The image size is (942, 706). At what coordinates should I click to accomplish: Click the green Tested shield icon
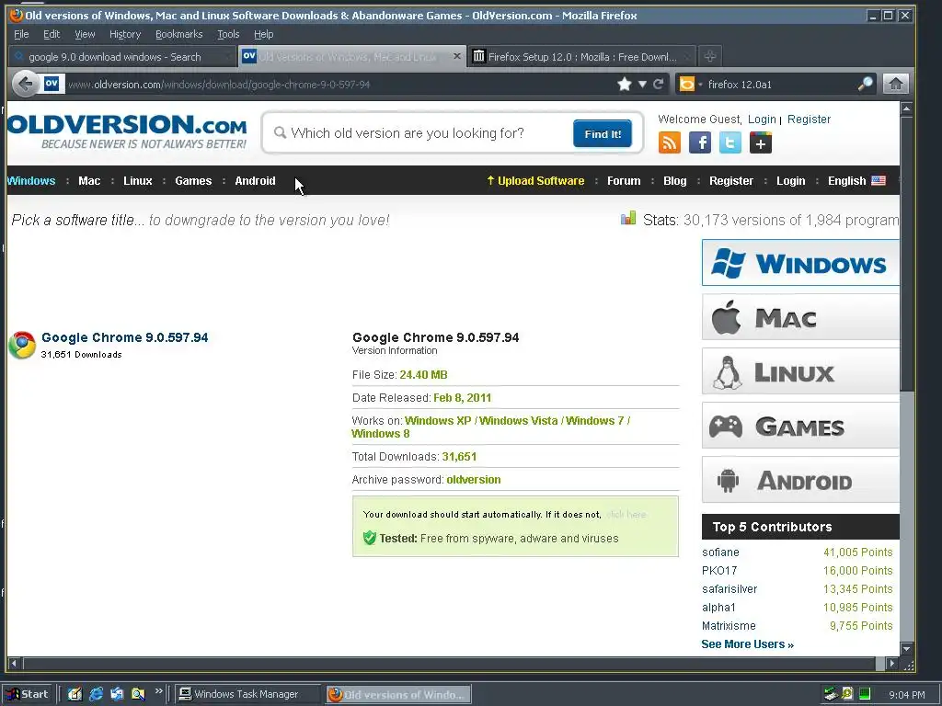tap(370, 538)
